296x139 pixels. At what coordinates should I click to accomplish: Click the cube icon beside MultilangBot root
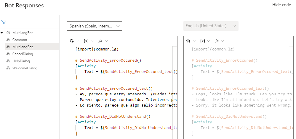pyautogui.click(x=8, y=33)
